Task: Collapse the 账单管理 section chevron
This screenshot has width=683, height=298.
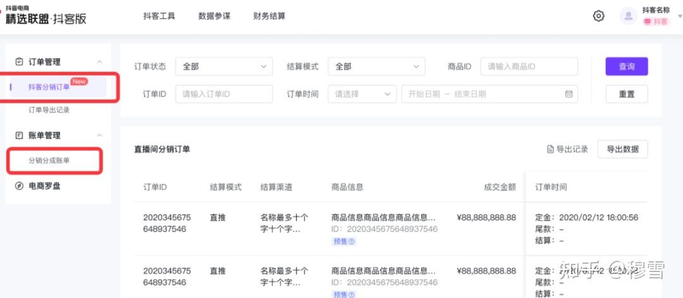Action: 99,135
